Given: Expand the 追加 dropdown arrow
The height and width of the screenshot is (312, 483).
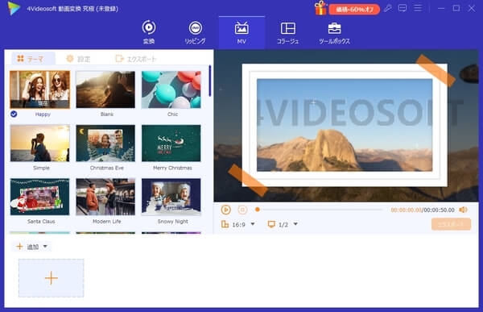Looking at the screenshot, I should tap(45, 246).
